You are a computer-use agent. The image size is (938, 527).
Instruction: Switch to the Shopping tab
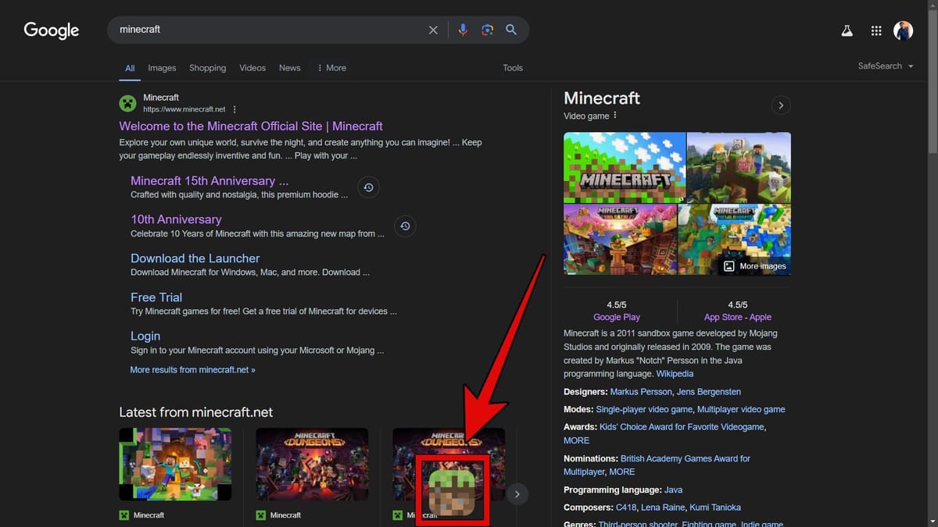coord(207,68)
